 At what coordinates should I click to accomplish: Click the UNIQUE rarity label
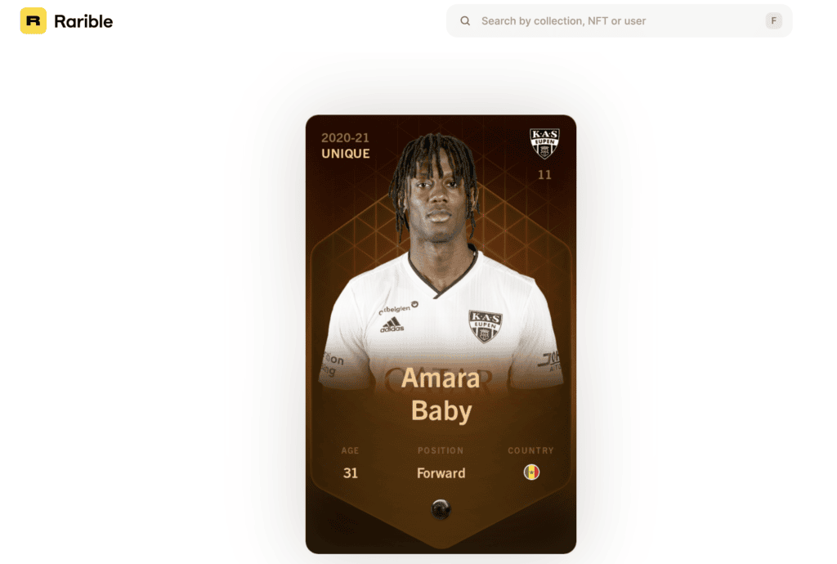coord(346,154)
